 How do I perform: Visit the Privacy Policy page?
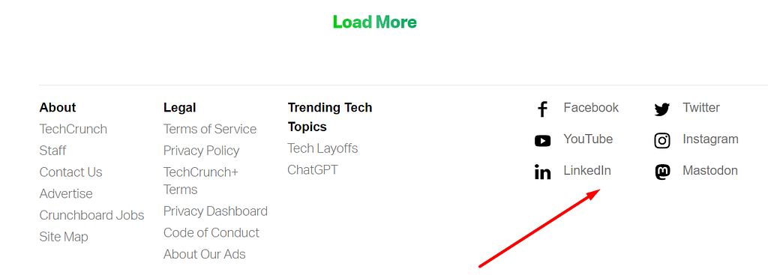point(201,151)
